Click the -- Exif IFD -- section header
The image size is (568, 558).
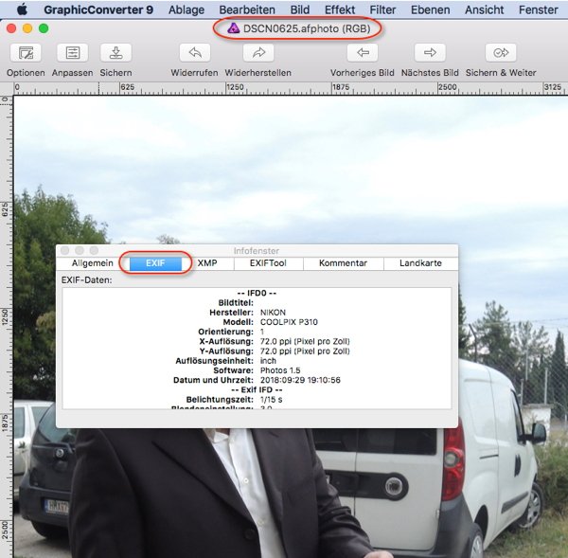pyautogui.click(x=257, y=389)
